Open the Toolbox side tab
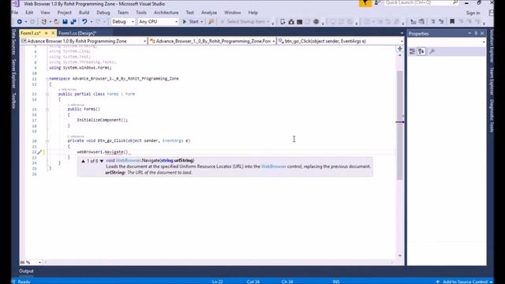 14,100
